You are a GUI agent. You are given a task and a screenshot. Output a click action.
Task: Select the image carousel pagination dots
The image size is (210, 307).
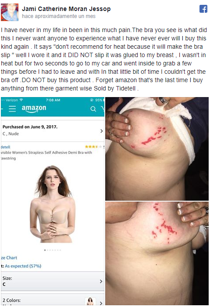[53, 250]
